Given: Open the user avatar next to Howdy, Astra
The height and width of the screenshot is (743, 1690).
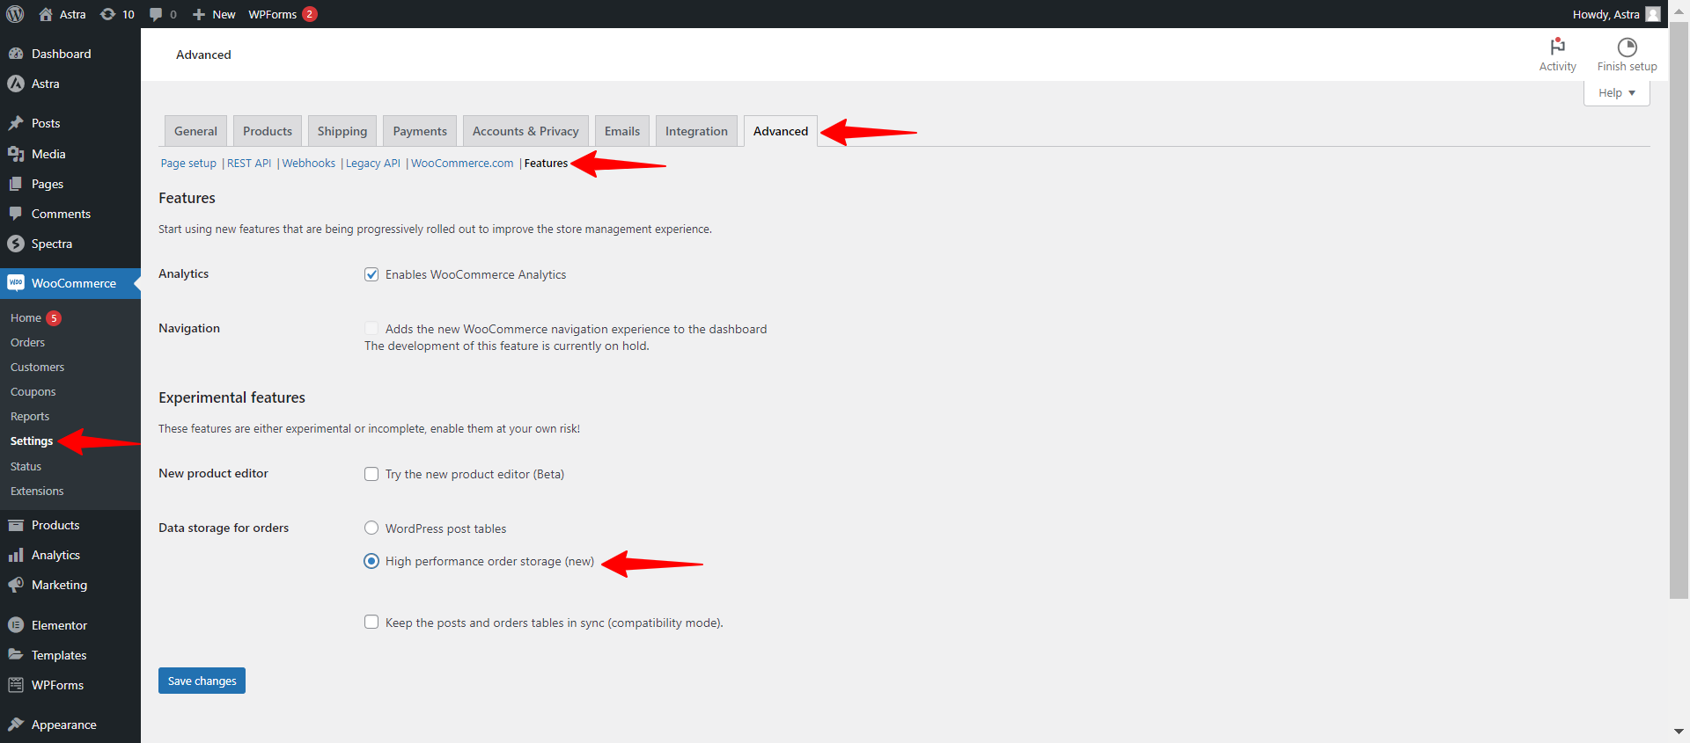Looking at the screenshot, I should [x=1653, y=14].
